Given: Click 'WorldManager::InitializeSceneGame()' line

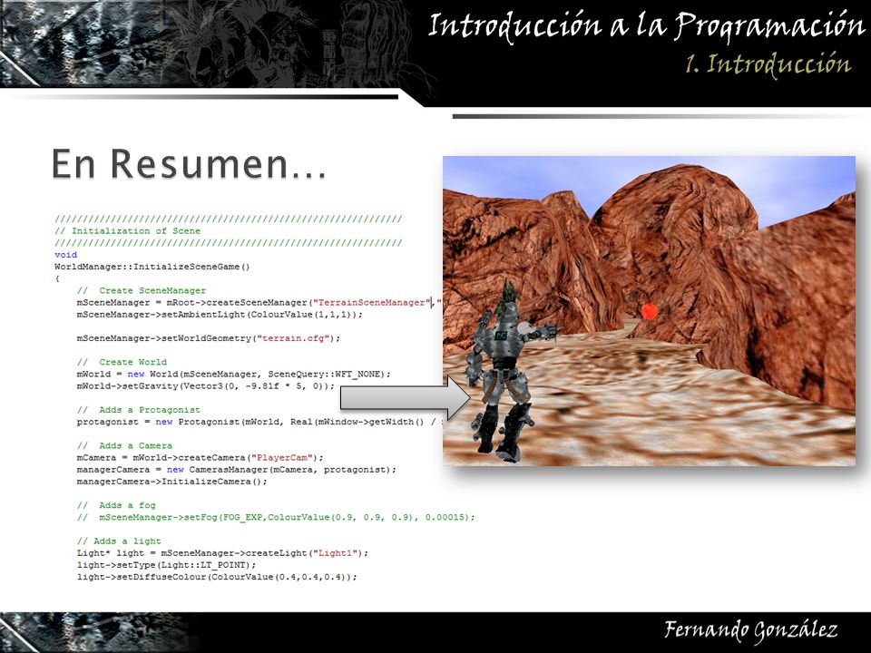Looking at the screenshot, I should point(152,267).
